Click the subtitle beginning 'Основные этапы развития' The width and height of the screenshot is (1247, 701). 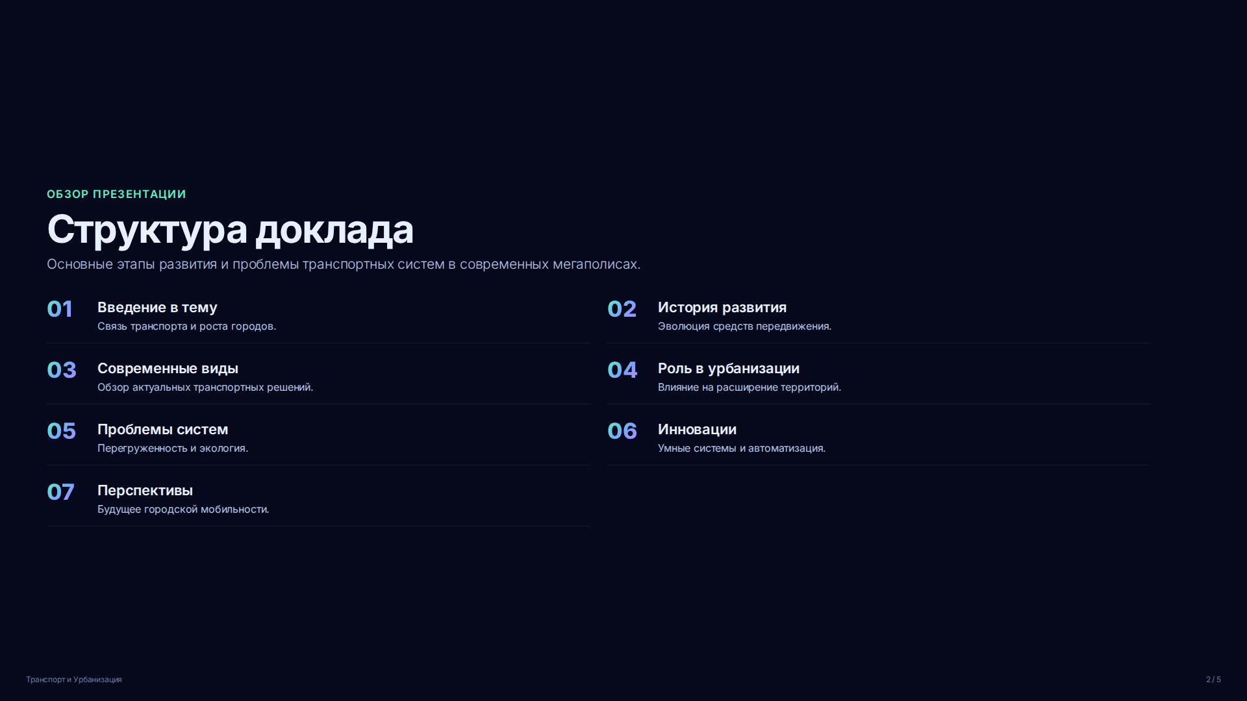tap(344, 264)
